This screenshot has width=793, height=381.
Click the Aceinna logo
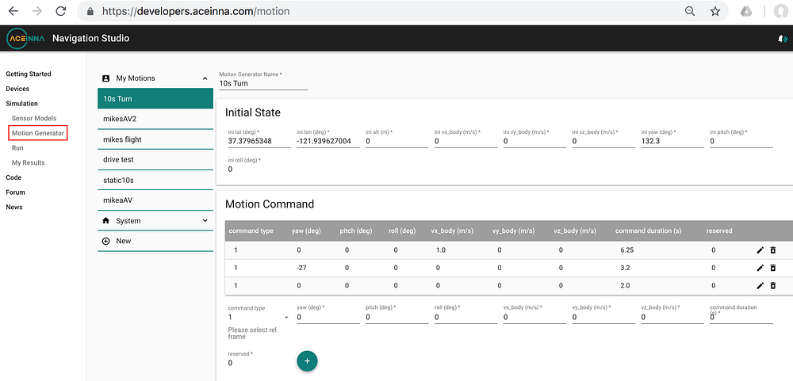(25, 38)
